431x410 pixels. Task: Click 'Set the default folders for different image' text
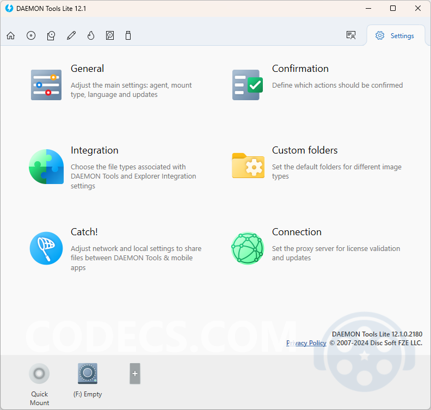pos(337,167)
